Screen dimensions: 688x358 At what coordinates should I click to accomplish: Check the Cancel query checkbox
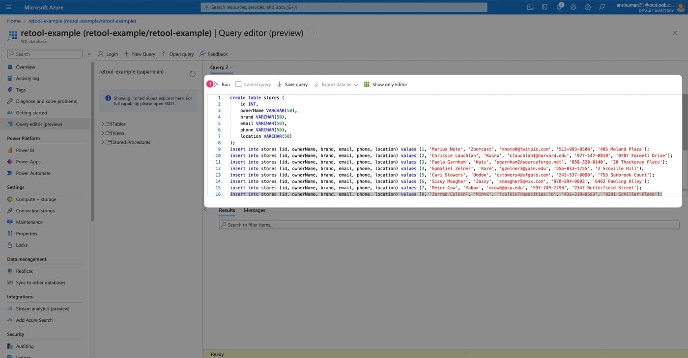click(238, 84)
